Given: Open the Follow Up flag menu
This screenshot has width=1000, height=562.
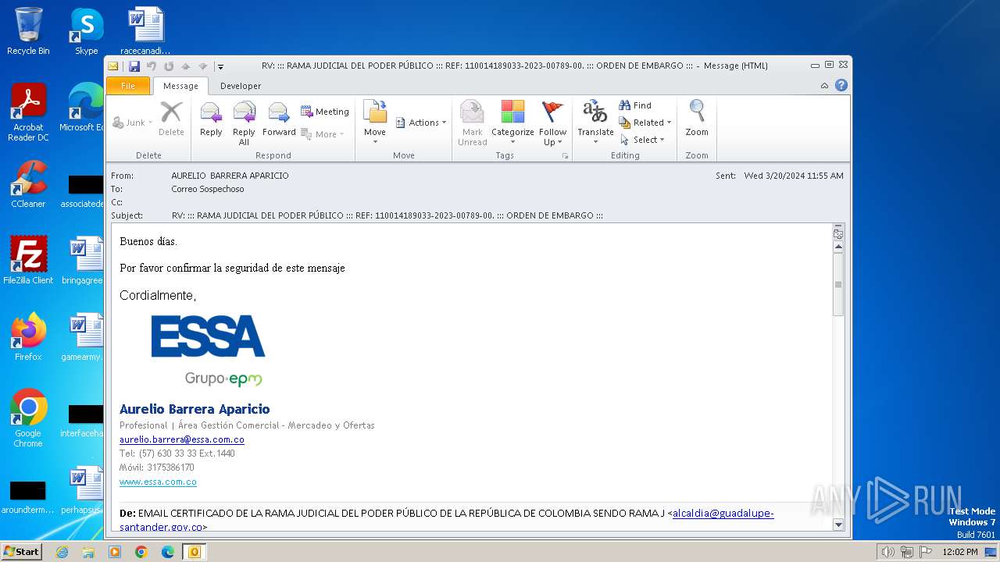Looking at the screenshot, I should point(552,123).
